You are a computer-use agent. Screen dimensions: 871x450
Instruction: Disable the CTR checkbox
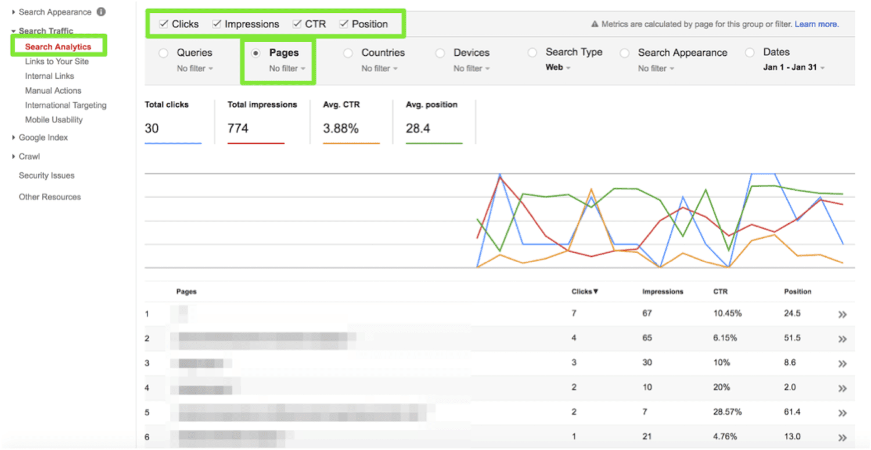click(297, 24)
